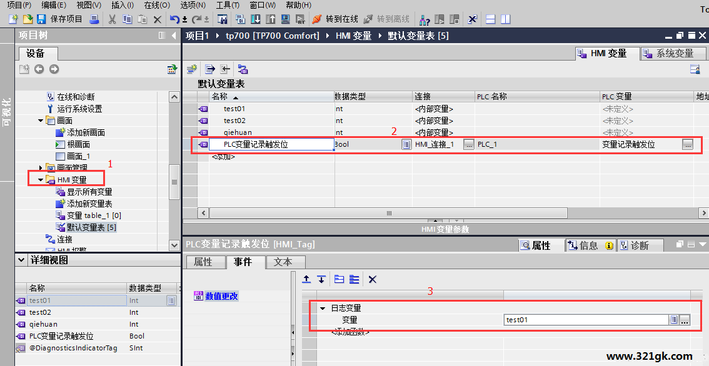Screen dimensions: 709x366
Task: Switch to the 信息 inspector tab
Action: pyautogui.click(x=591, y=245)
